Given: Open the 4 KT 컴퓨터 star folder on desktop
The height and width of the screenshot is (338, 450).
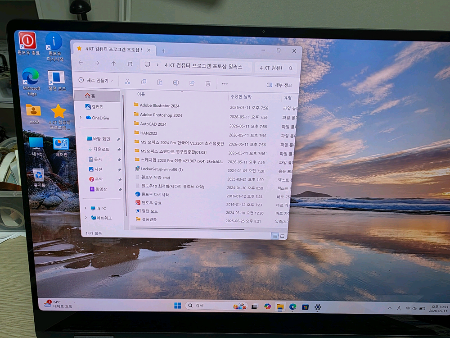Looking at the screenshot, I should pyautogui.click(x=59, y=117).
